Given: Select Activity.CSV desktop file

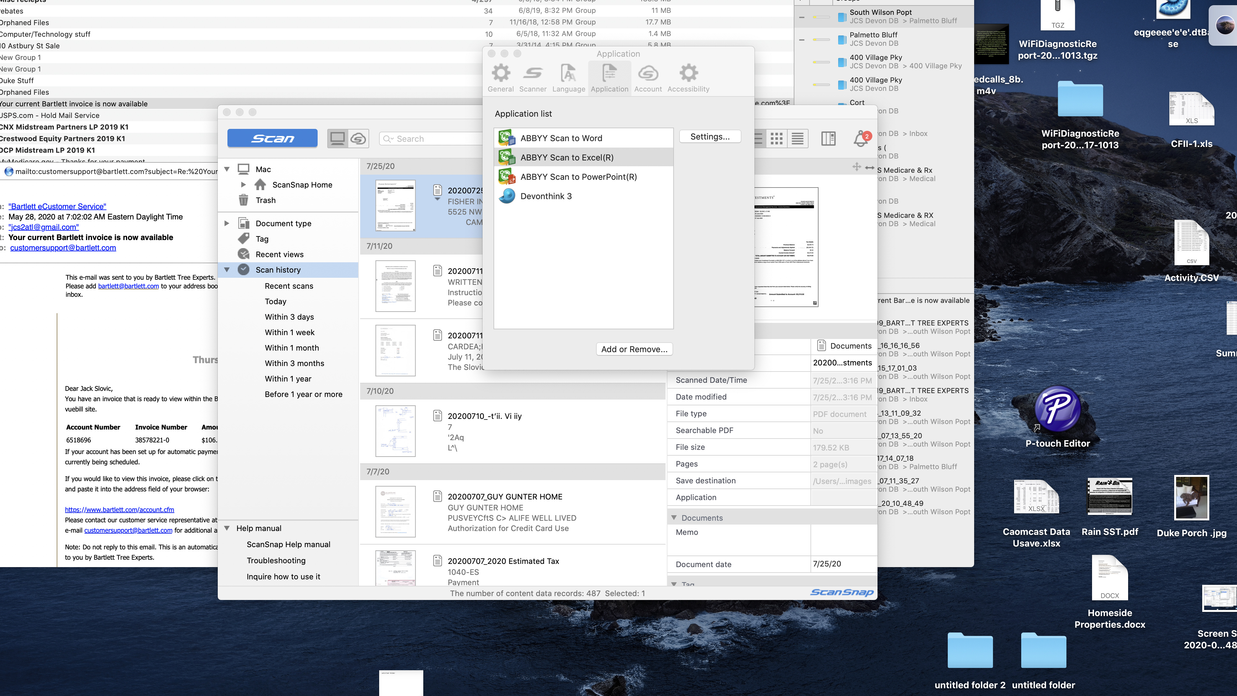Looking at the screenshot, I should (x=1191, y=251).
